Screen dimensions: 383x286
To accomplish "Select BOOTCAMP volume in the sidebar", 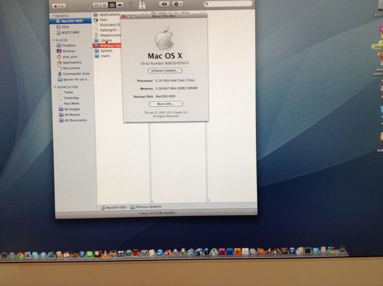I will point(70,33).
